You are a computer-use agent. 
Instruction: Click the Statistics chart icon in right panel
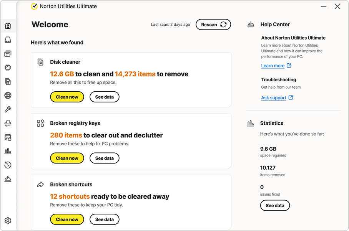click(251, 123)
